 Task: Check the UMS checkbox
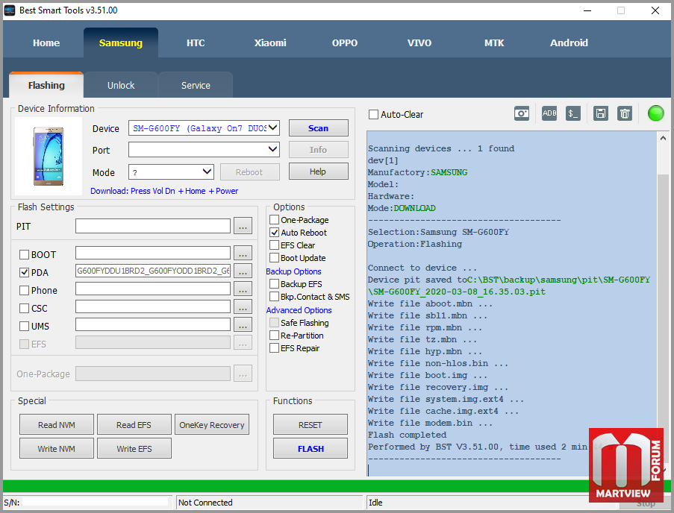point(24,327)
